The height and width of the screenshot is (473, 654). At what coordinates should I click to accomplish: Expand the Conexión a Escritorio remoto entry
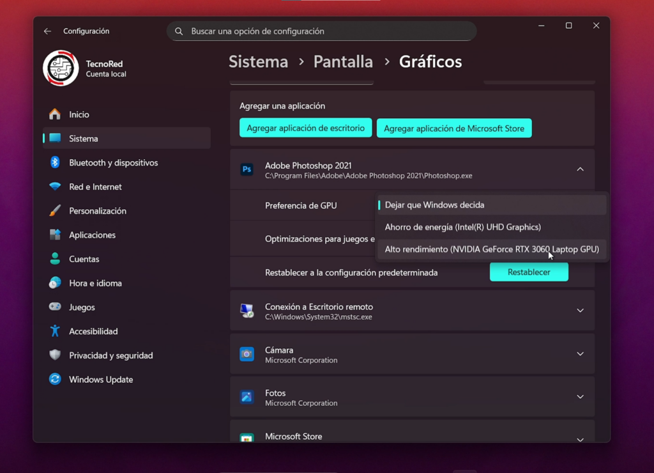click(580, 310)
